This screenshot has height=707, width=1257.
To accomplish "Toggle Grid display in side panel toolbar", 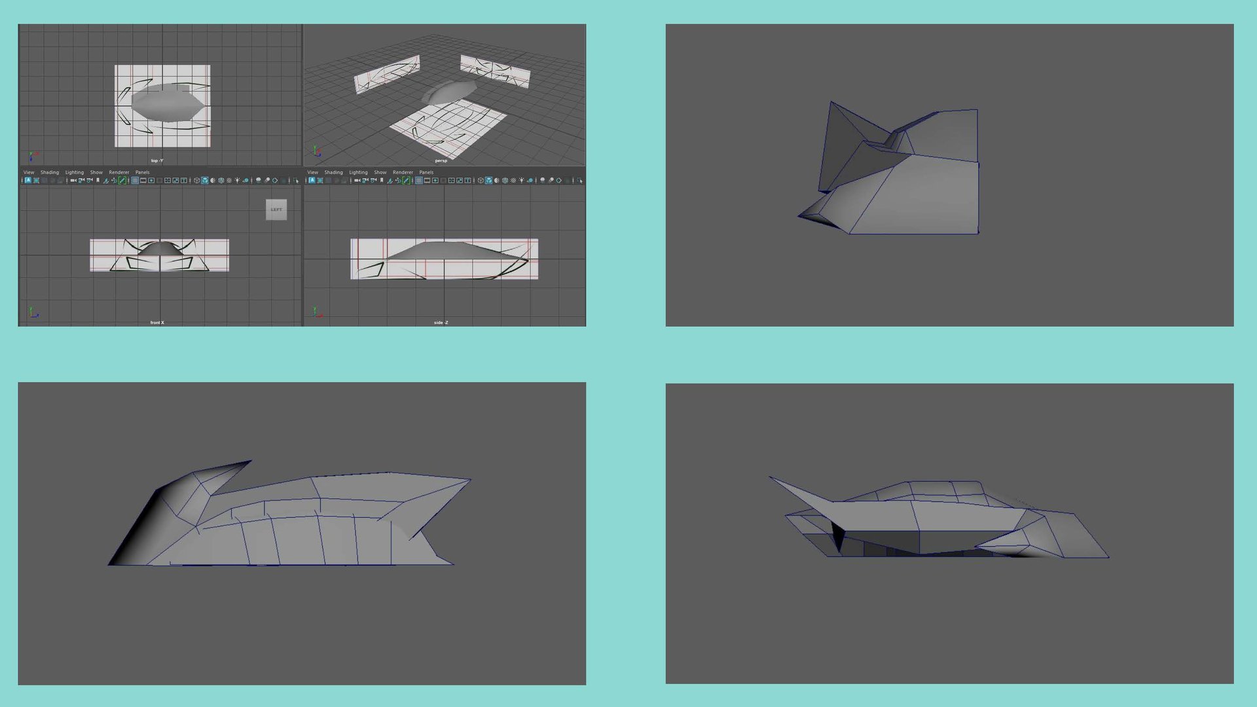I will [419, 181].
